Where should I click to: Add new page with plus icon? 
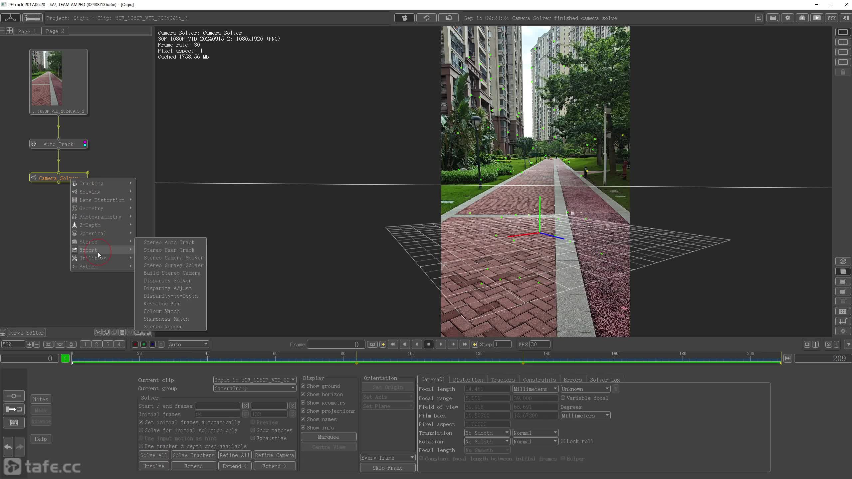click(9, 31)
